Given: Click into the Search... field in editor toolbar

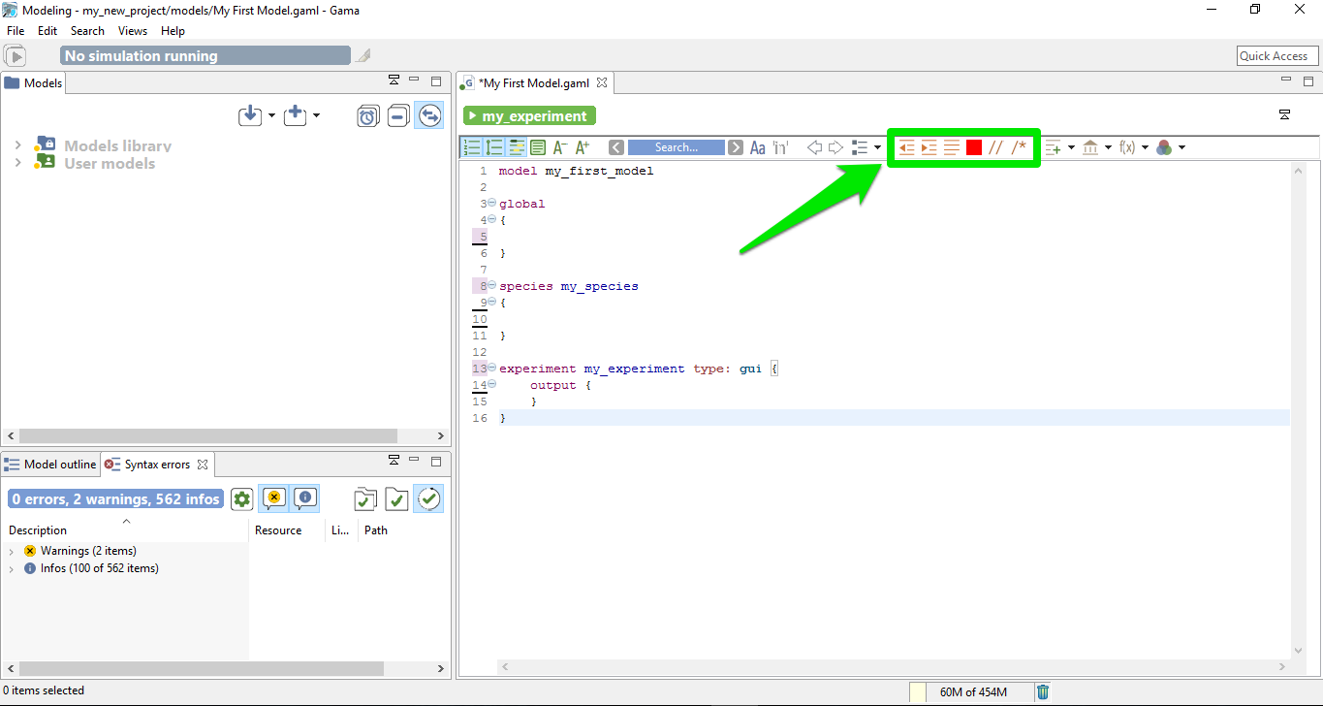Looking at the screenshot, I should coord(677,147).
